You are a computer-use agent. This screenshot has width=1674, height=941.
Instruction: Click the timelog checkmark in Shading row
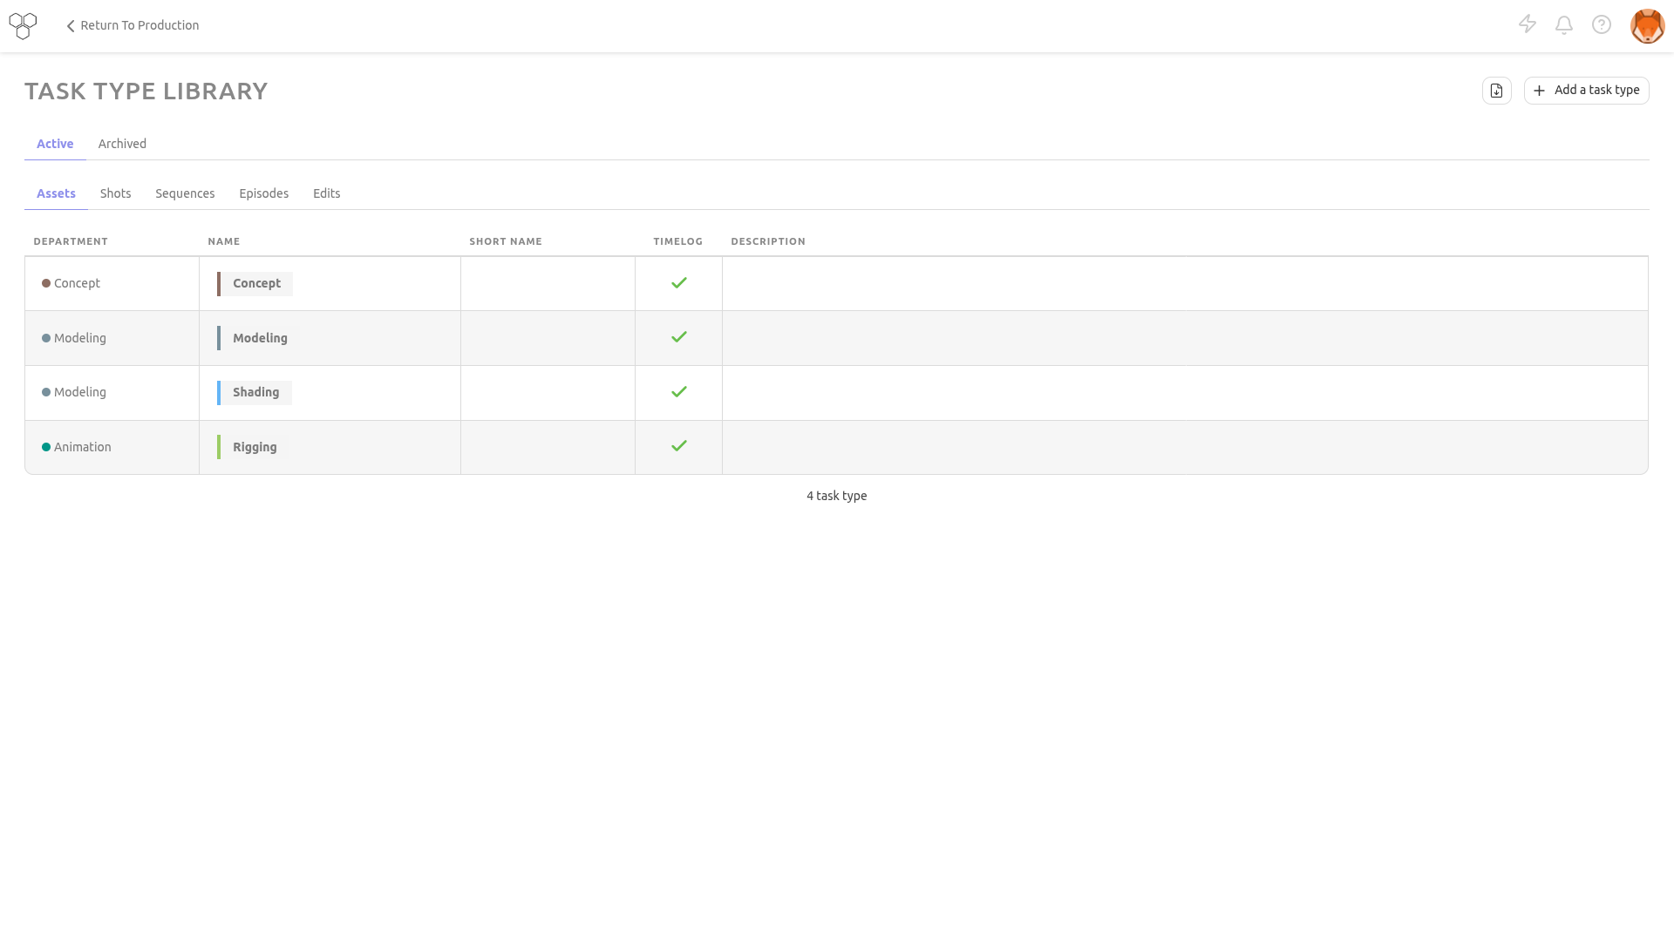(x=679, y=391)
